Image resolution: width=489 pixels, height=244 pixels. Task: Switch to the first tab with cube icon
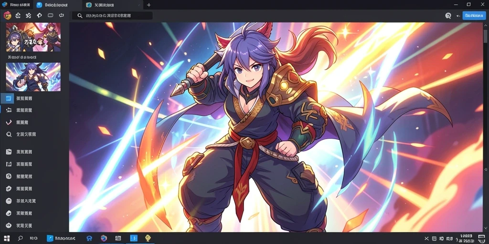coord(16,5)
